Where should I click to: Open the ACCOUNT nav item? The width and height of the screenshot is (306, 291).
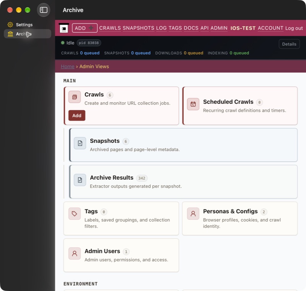click(x=270, y=28)
